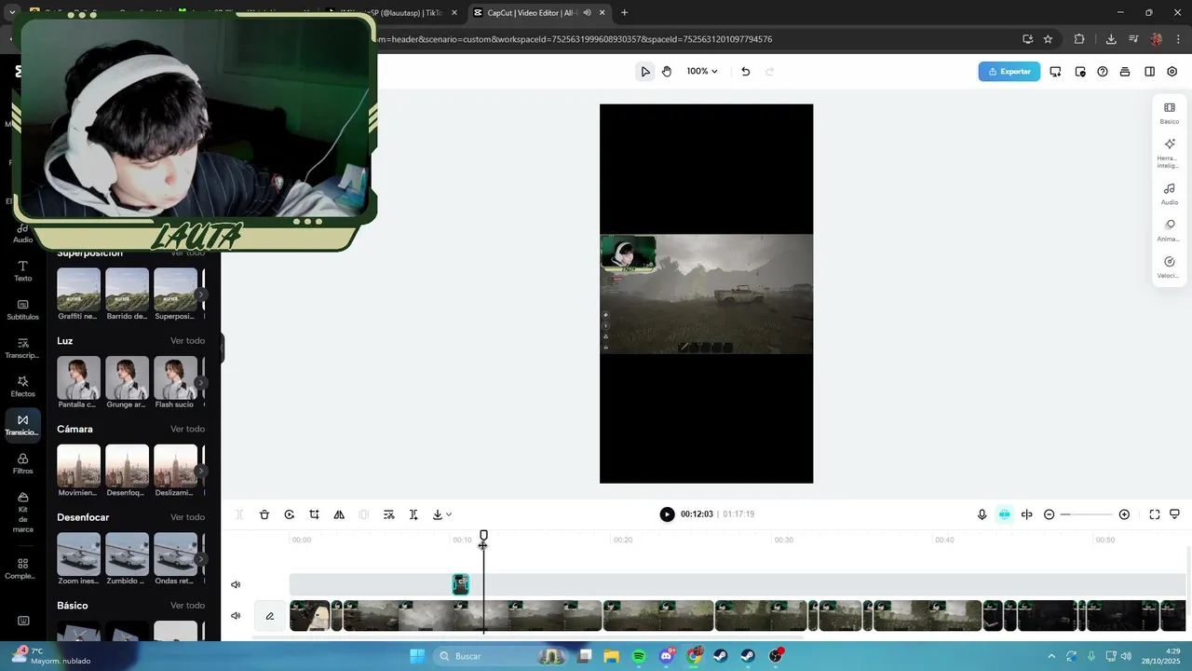Select the Ondas transition thumbnail
1192x671 pixels.
coord(175,555)
